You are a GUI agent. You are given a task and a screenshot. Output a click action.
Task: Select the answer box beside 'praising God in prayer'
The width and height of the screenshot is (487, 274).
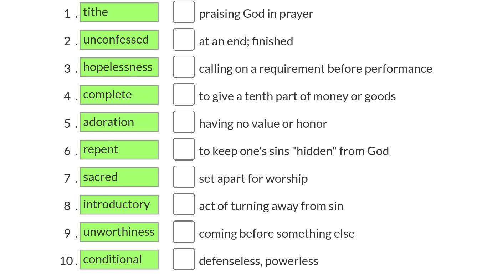coord(184,12)
